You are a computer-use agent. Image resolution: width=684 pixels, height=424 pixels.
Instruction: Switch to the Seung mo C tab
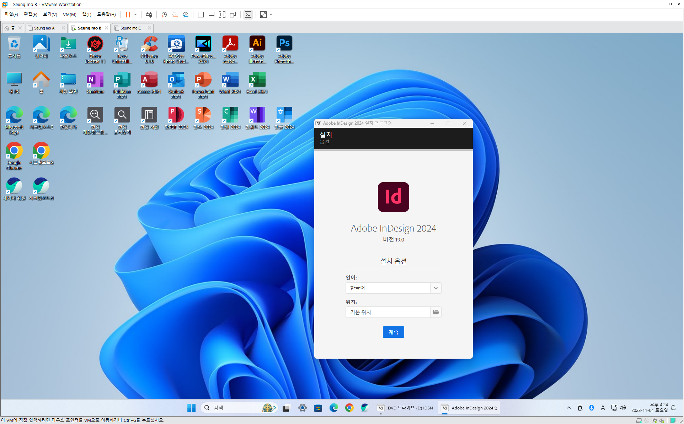(x=130, y=28)
